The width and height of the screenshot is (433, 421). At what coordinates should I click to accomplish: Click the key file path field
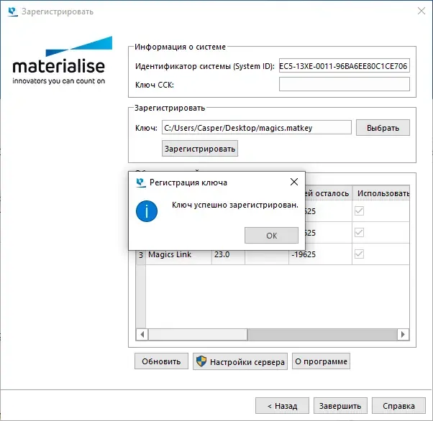click(257, 127)
